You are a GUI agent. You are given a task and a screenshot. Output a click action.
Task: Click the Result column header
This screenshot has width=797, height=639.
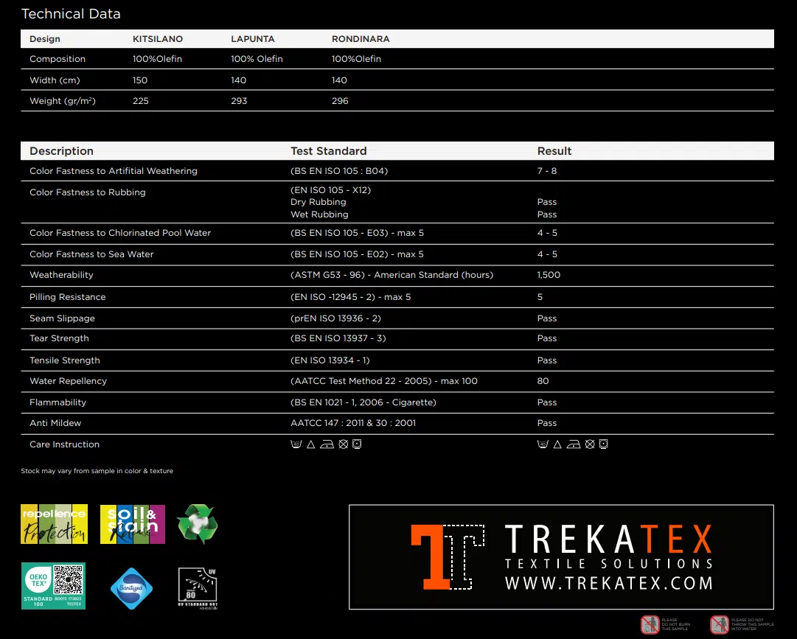coord(554,151)
